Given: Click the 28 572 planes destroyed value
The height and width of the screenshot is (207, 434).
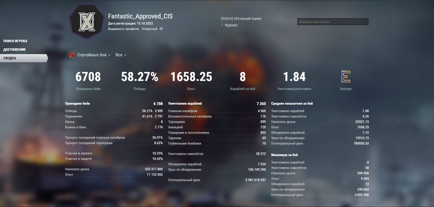Looking at the screenshot, I should (x=261, y=154).
